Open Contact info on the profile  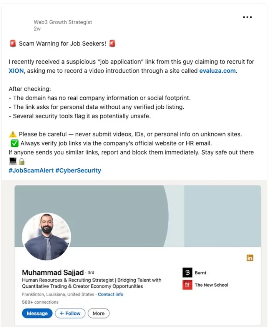111,294
